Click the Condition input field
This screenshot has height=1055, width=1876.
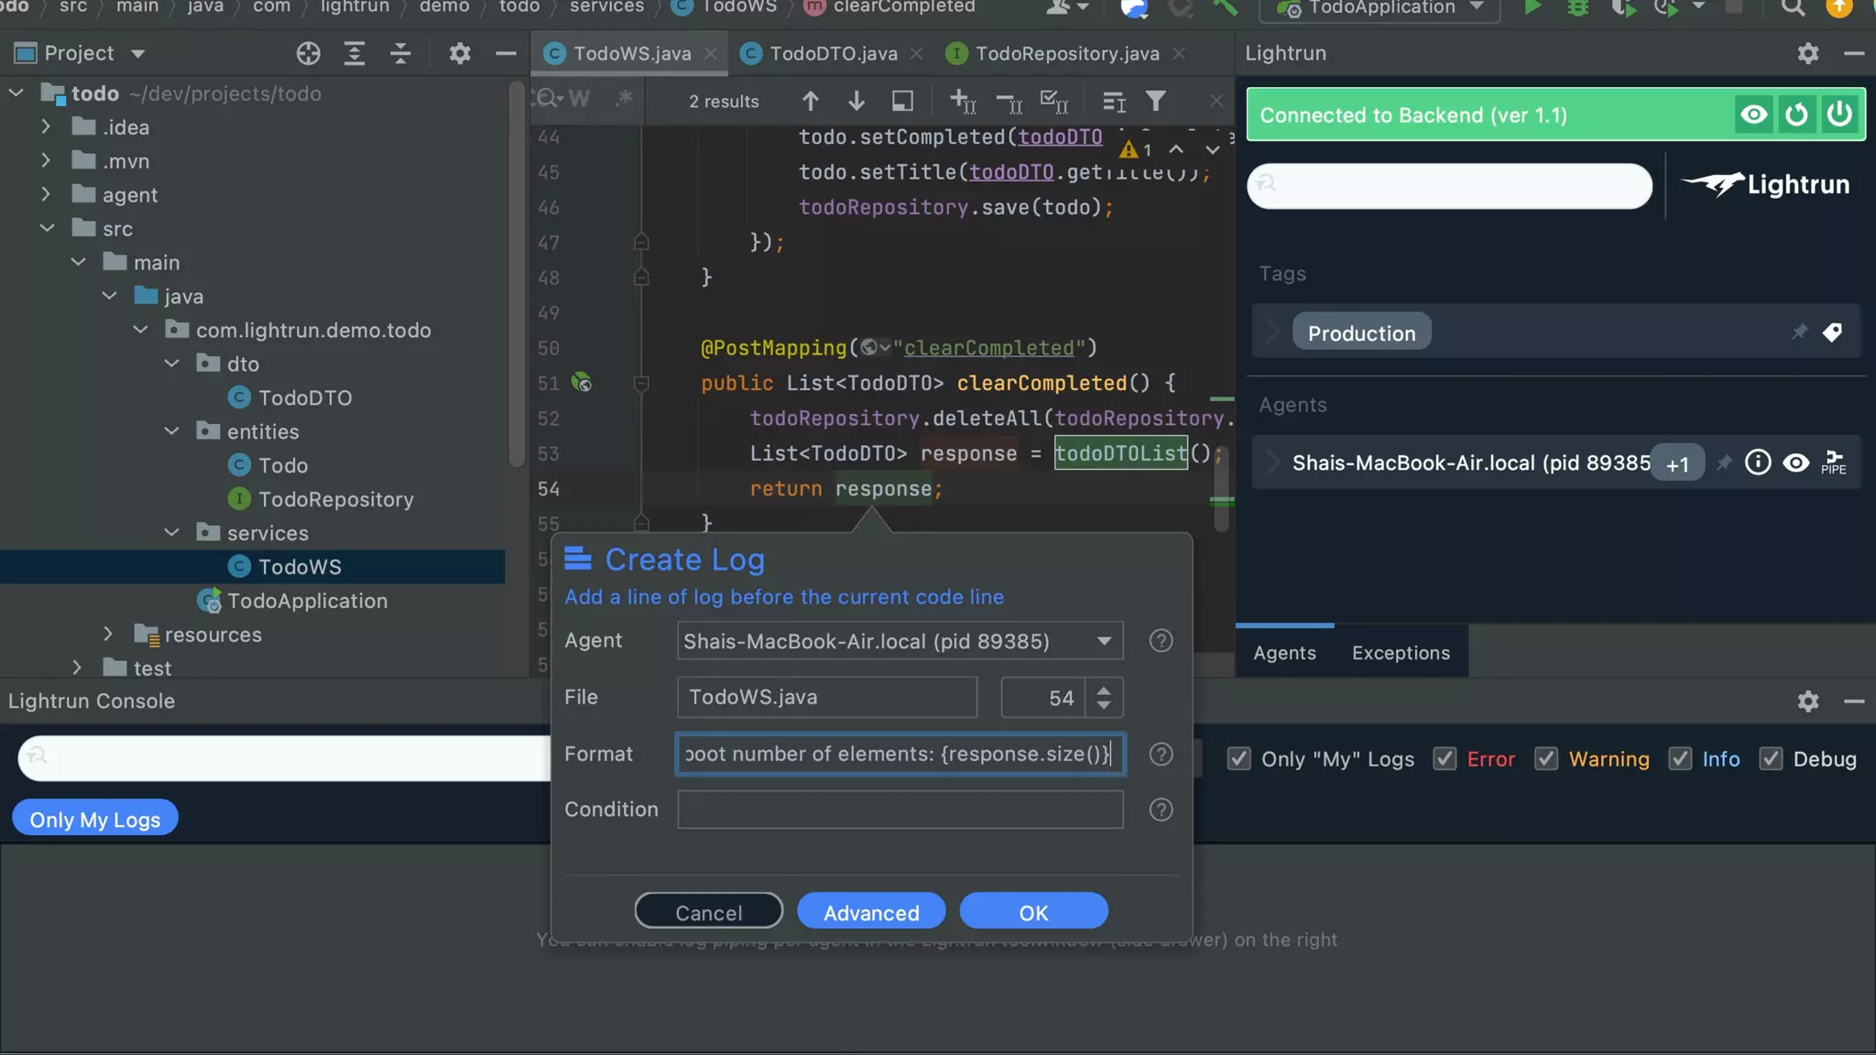point(900,810)
